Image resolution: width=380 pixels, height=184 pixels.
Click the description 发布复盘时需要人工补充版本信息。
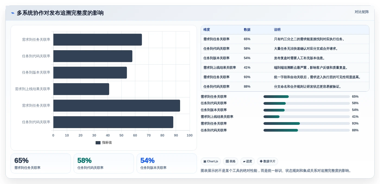pos(300,58)
